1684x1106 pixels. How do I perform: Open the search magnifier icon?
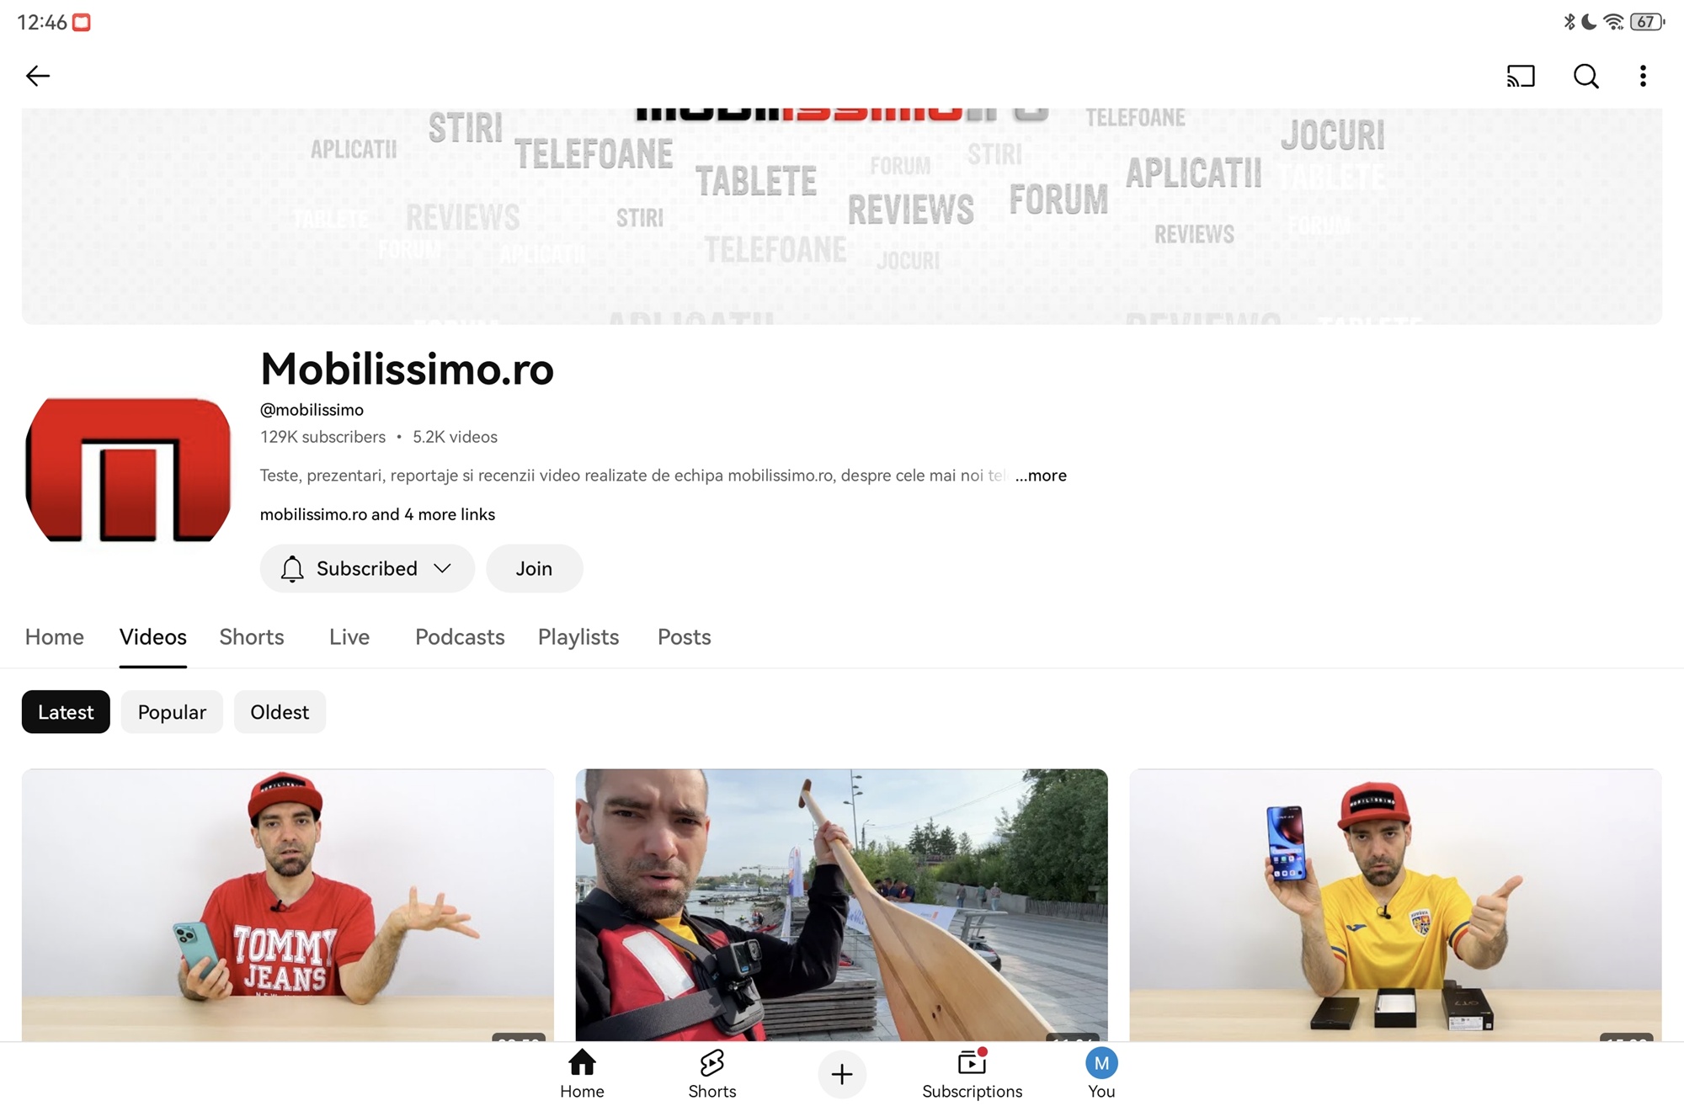pos(1585,76)
